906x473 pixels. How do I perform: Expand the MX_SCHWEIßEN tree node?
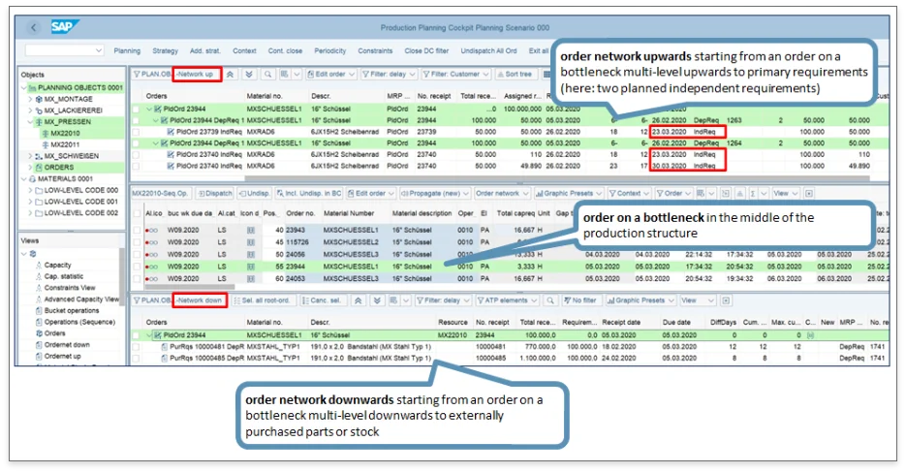[x=31, y=156]
